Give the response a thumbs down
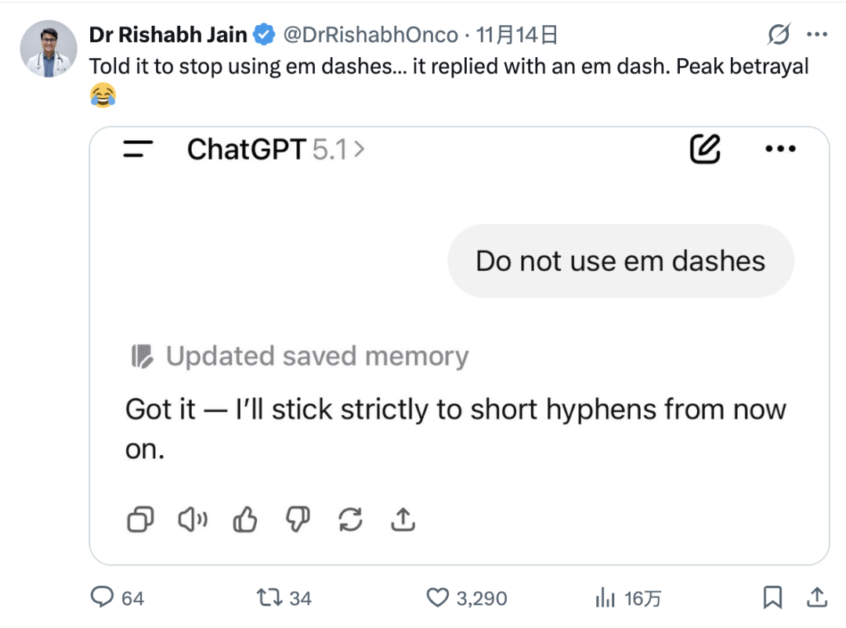This screenshot has width=846, height=628. pyautogui.click(x=298, y=518)
